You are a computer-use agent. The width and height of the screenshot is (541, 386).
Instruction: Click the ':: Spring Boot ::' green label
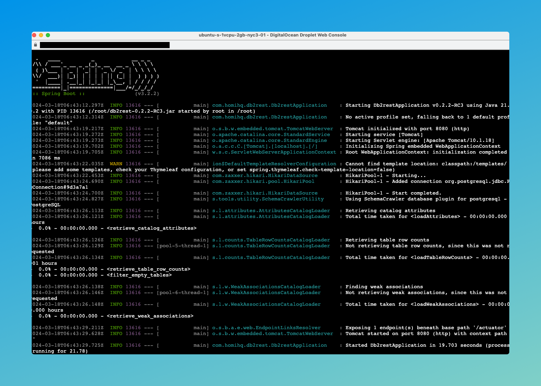(59, 94)
